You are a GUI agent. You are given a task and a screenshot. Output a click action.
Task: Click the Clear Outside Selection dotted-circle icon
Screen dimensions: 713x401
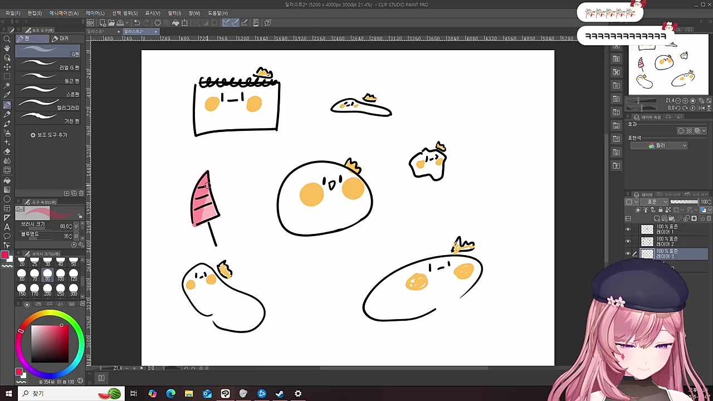tap(158, 23)
